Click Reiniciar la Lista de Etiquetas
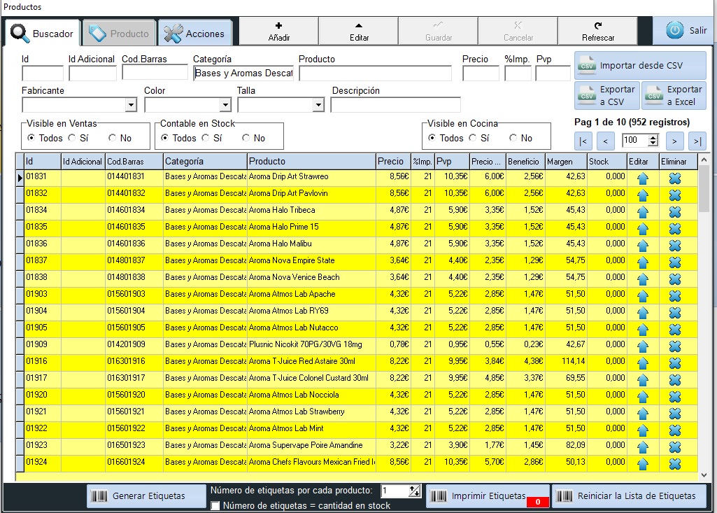The image size is (717, 513). pos(629,496)
